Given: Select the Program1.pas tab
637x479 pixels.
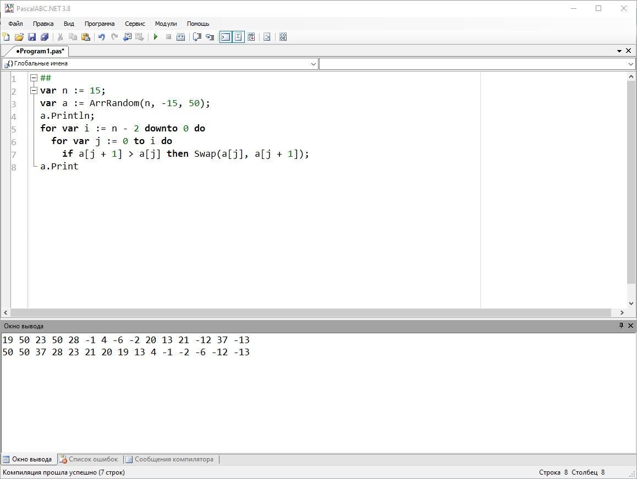Looking at the screenshot, I should tap(40, 51).
